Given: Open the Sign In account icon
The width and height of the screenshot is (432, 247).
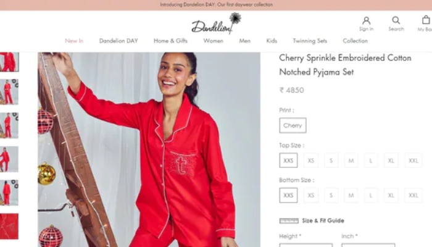Looking at the screenshot, I should (x=366, y=20).
